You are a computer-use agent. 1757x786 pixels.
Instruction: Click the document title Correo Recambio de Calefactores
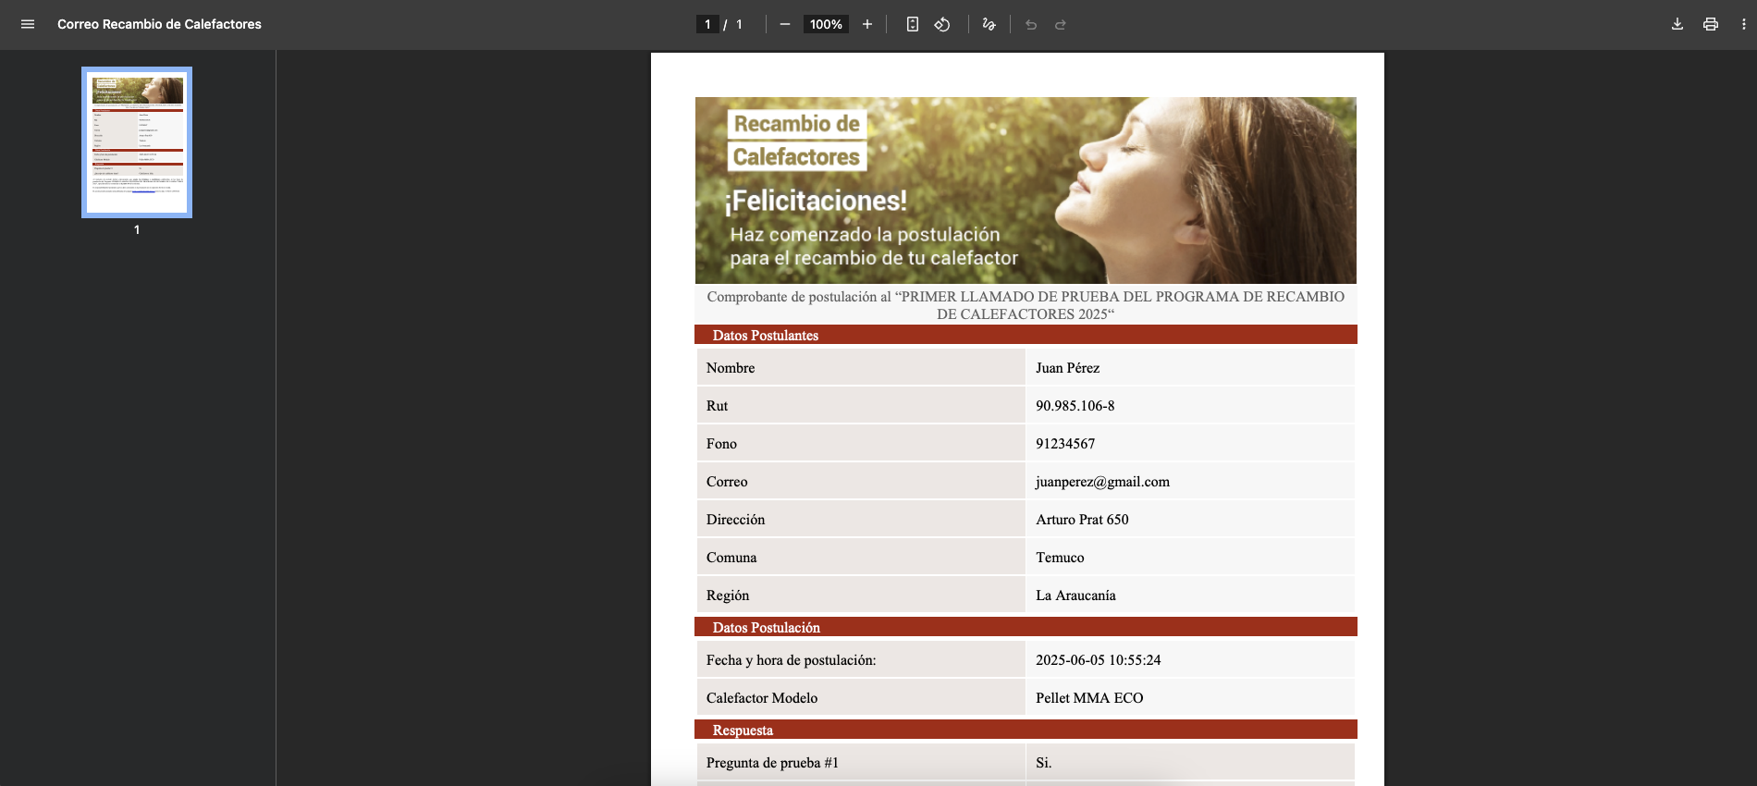point(159,24)
